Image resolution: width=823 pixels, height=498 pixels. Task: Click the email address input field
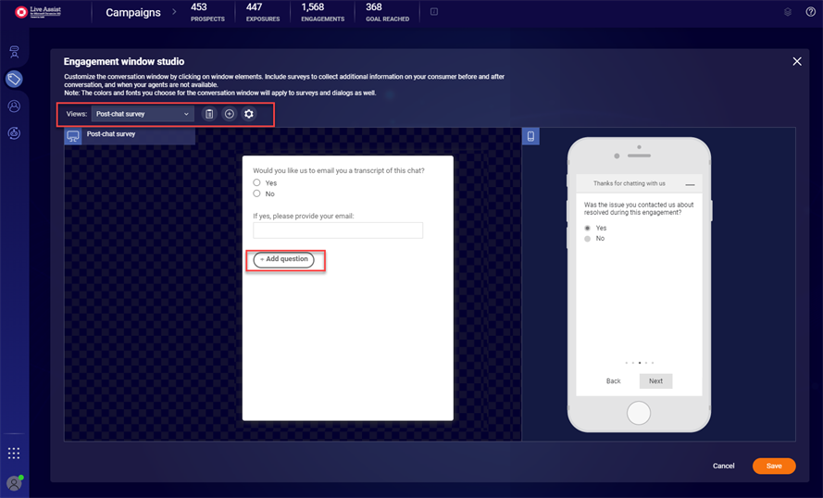338,230
